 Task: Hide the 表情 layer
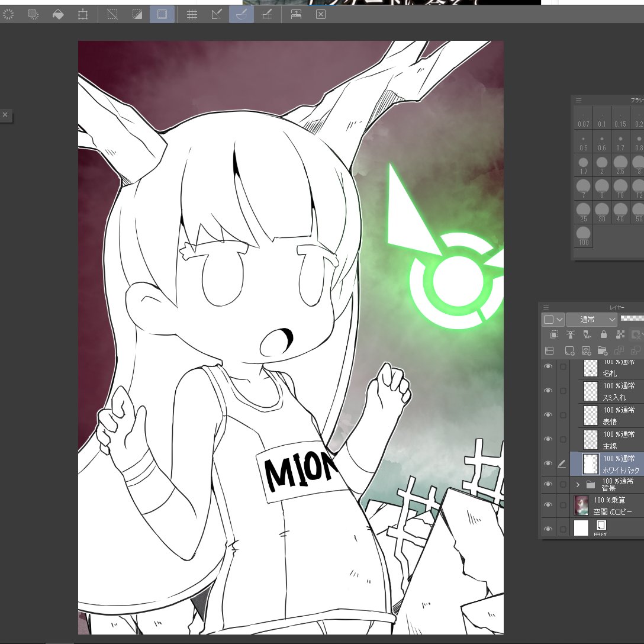click(548, 415)
